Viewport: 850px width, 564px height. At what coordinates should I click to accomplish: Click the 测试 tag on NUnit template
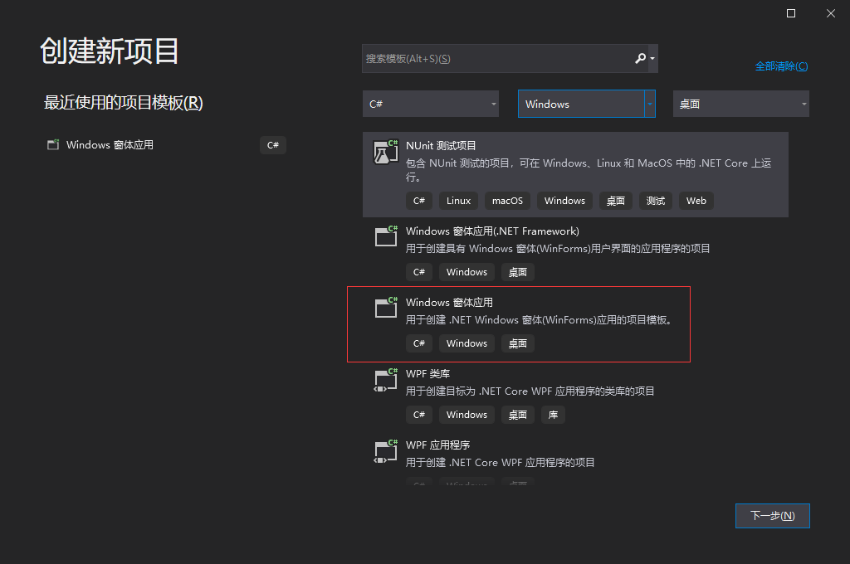point(656,201)
